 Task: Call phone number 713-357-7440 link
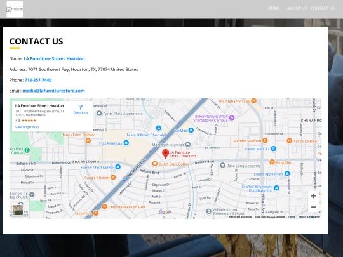click(x=38, y=80)
